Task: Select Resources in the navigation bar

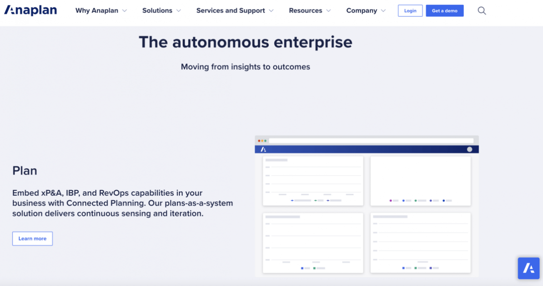Action: tap(306, 10)
